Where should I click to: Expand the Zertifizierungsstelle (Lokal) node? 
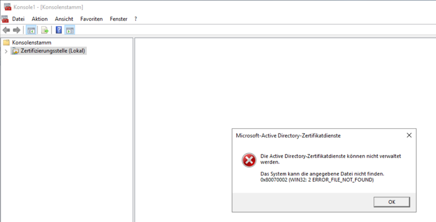click(6, 51)
